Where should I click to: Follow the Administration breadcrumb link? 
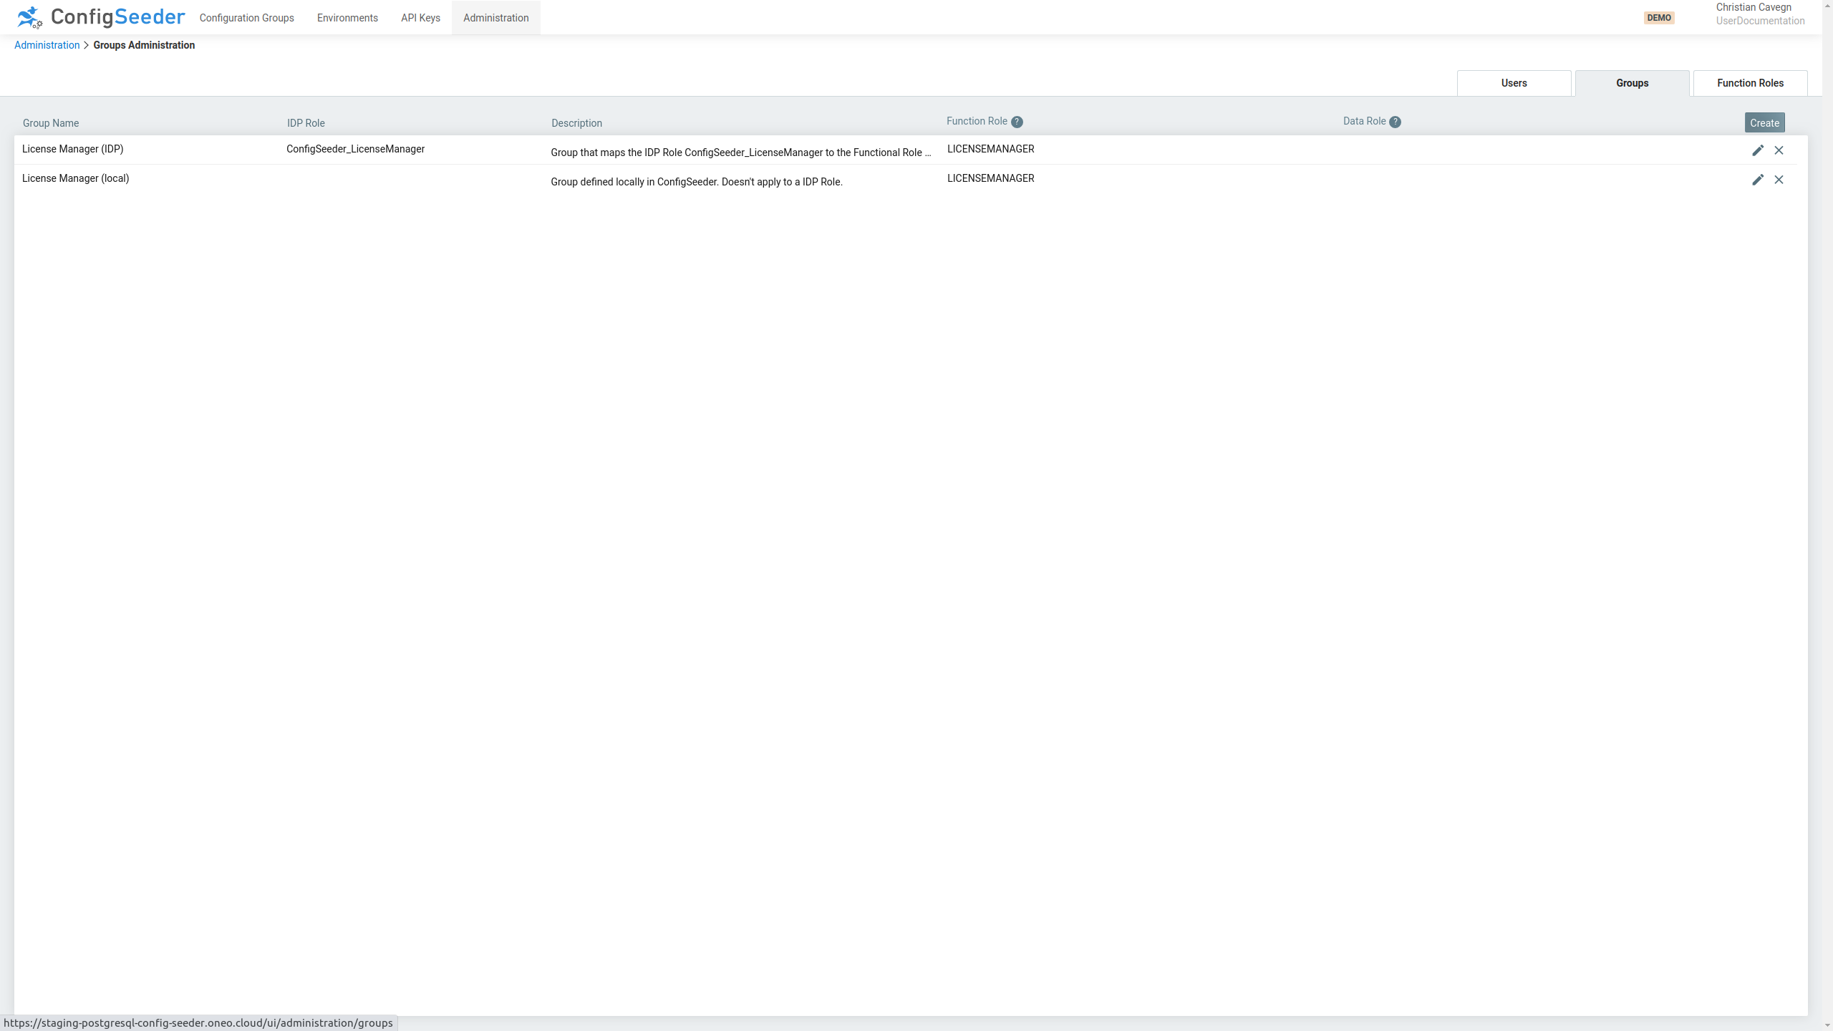(x=47, y=45)
